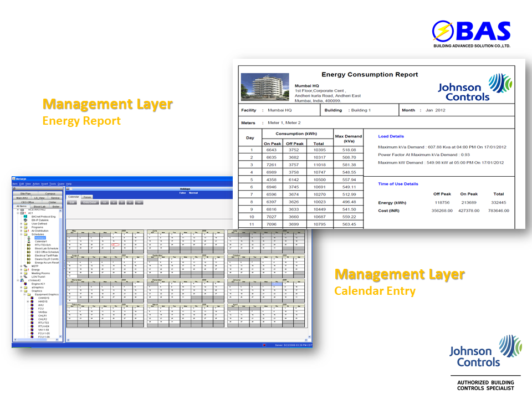Click the double-right arrow calendar button
The width and height of the screenshot is (532, 399).
pyautogui.click(x=139, y=203)
